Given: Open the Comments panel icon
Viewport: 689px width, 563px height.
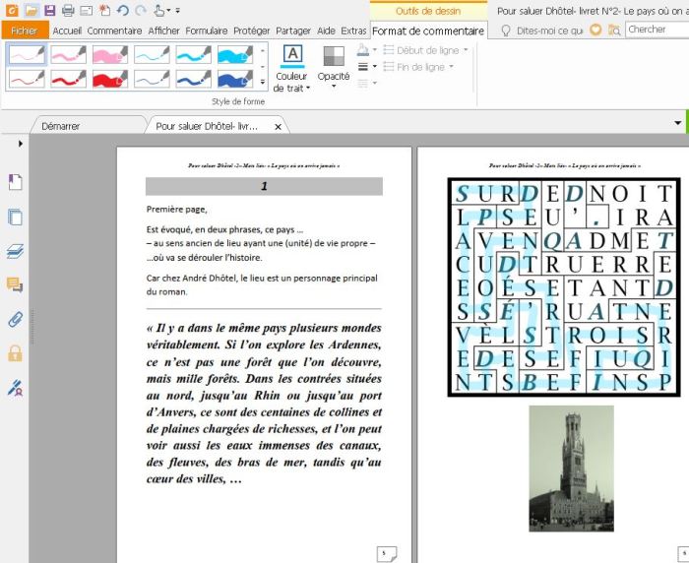Looking at the screenshot, I should coord(15,284).
